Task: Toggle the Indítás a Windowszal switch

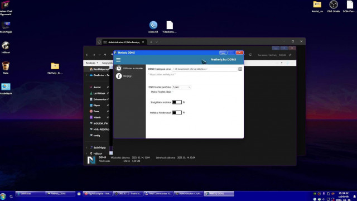Action: click(x=177, y=113)
